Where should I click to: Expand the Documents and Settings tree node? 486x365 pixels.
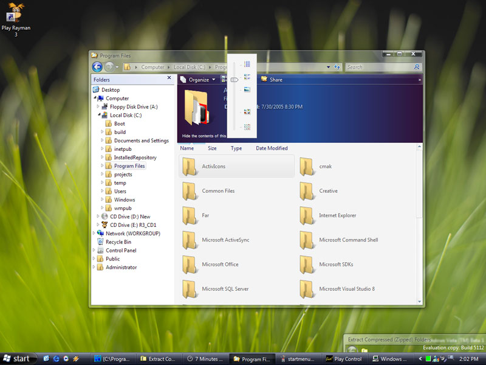pos(102,140)
